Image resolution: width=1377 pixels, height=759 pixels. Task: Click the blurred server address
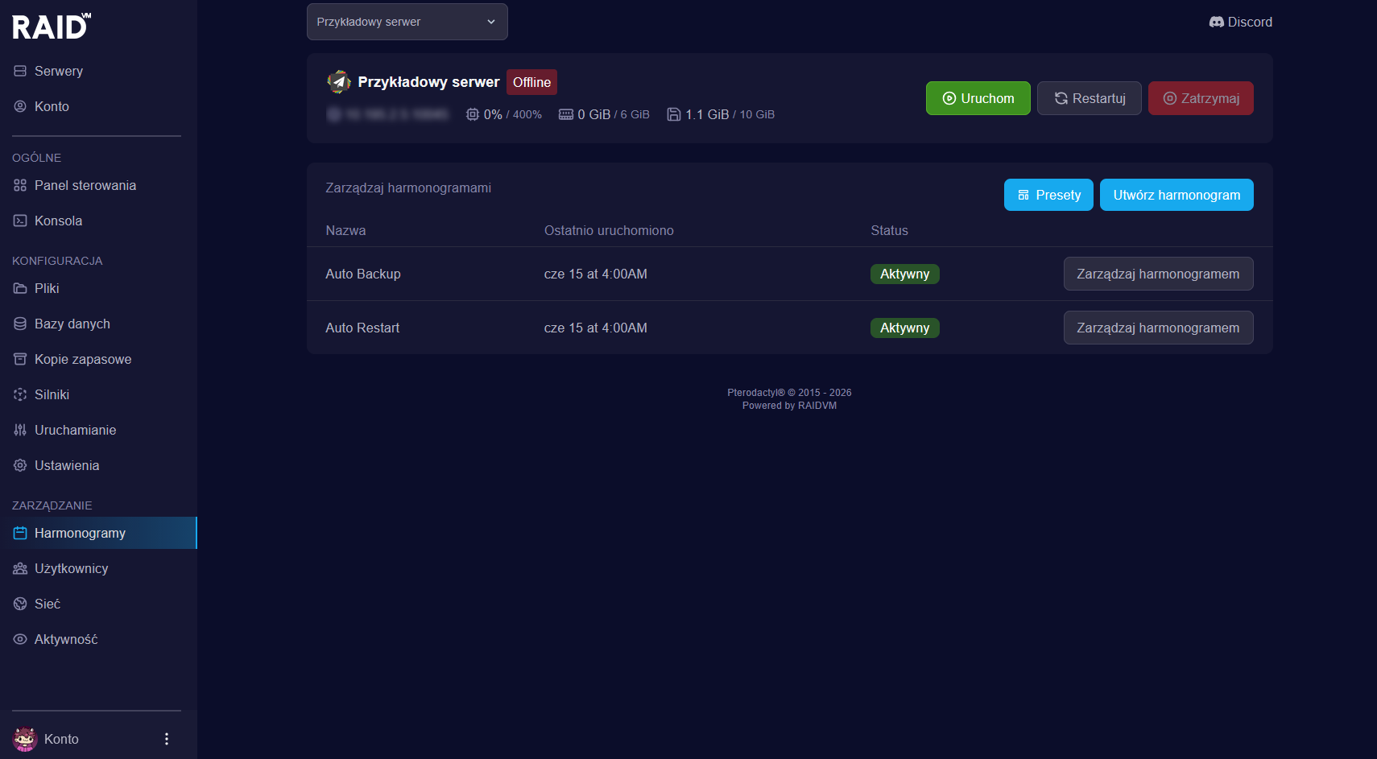click(388, 114)
